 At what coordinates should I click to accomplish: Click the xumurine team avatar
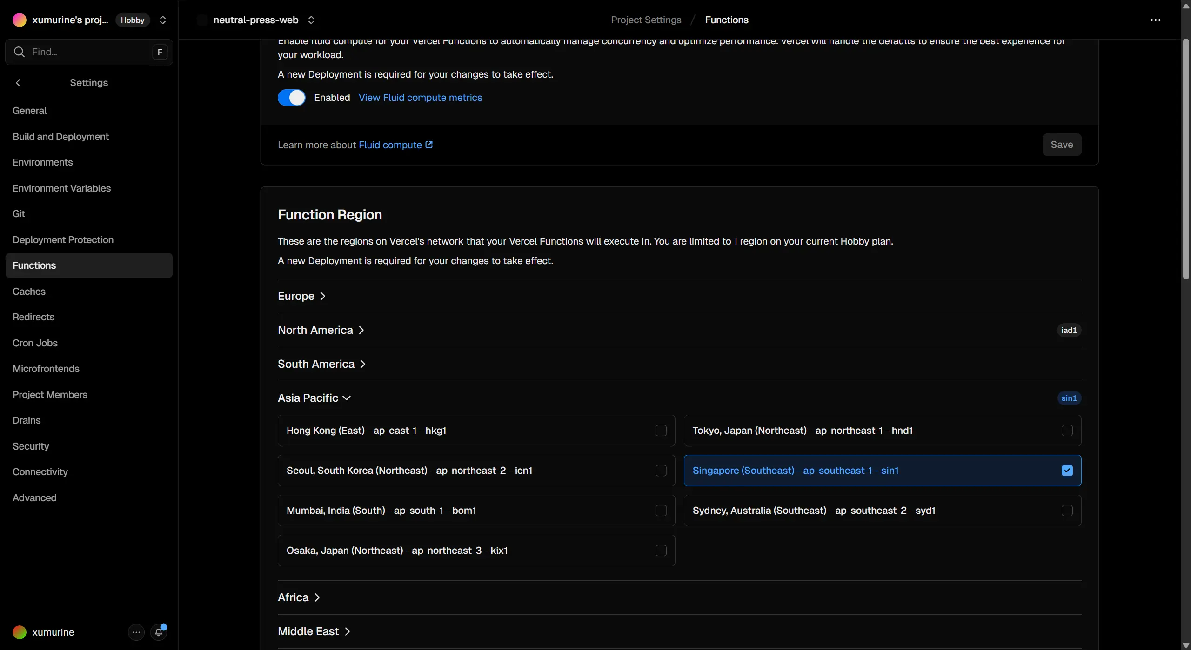[x=20, y=20]
